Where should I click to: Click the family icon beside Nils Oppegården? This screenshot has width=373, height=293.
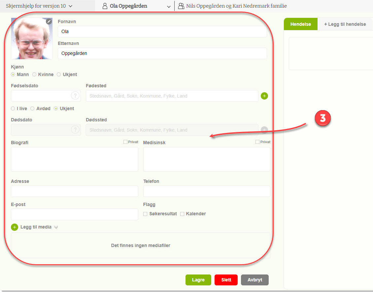click(x=181, y=6)
